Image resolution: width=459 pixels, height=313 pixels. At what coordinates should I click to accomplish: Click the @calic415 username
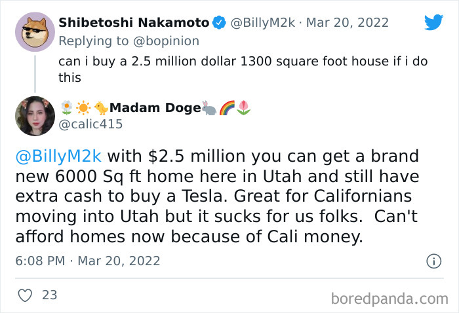click(92, 123)
